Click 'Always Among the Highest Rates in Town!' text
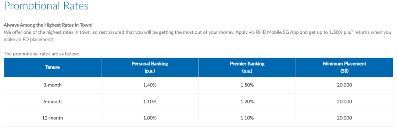 pos(49,26)
